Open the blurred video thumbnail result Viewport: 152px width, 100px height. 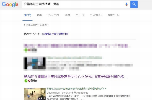[x=35, y=63]
